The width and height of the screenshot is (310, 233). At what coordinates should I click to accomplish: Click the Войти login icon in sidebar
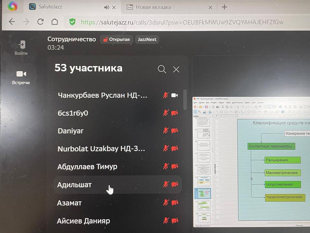pos(21,45)
